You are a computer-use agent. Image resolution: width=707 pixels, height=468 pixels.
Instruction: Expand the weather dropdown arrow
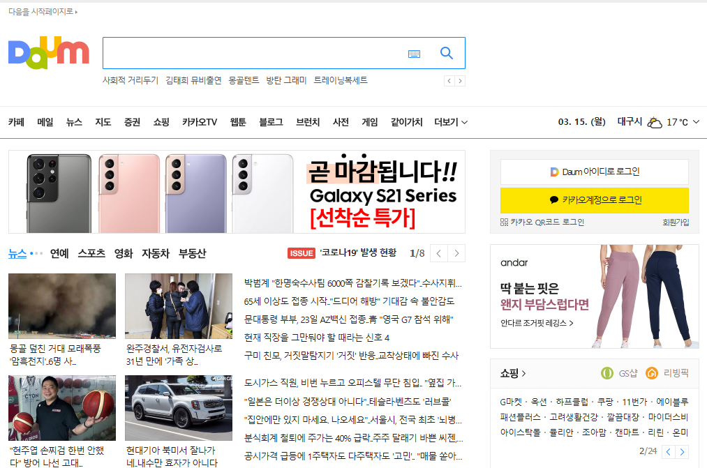tap(696, 121)
